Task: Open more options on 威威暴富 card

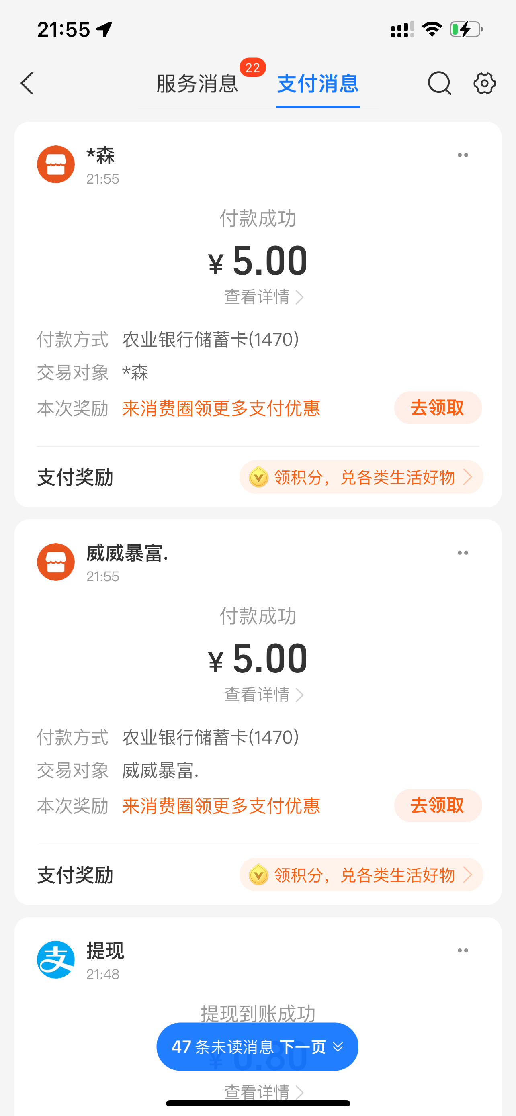Action: coord(463,553)
